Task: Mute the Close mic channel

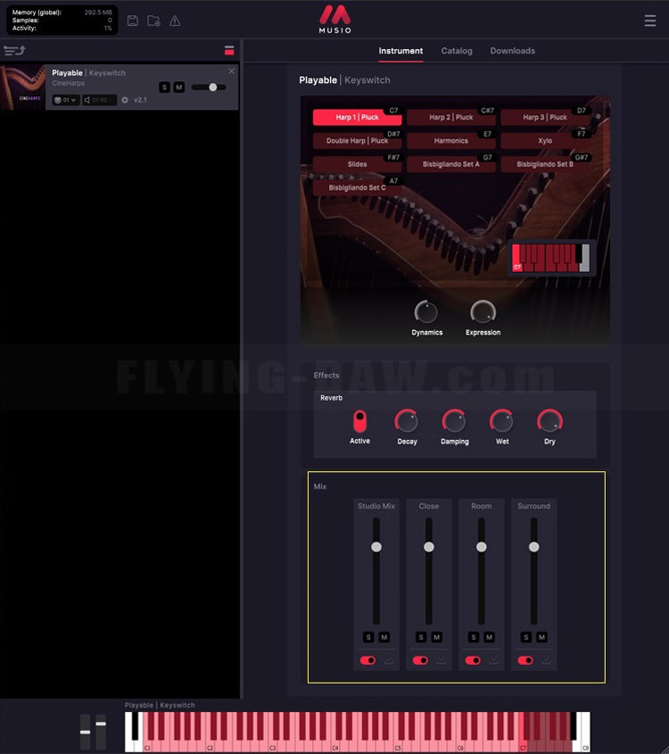Action: pos(436,637)
